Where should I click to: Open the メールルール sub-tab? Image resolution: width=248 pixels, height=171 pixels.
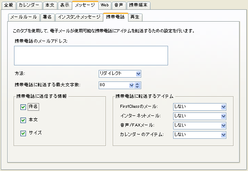(x=24, y=17)
